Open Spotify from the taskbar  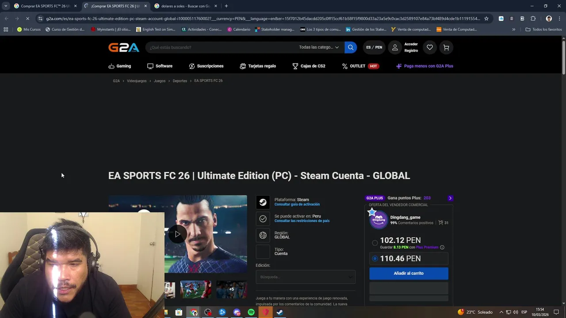pyautogui.click(x=251, y=312)
